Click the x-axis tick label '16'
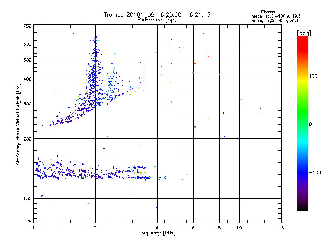331x248 pixels. [281, 228]
